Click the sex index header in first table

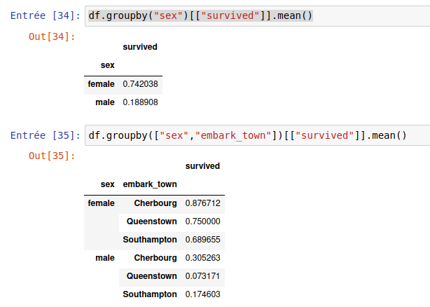107,65
